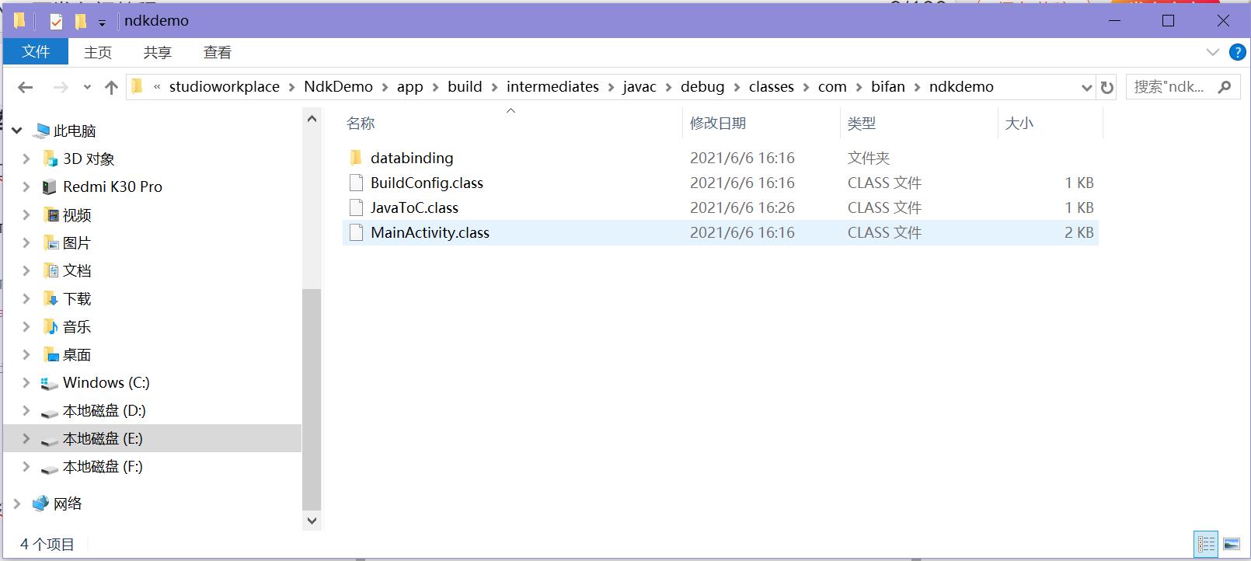Viewport: 1251px width, 561px height.
Task: Open the address bar history dropdown
Action: tap(1086, 88)
